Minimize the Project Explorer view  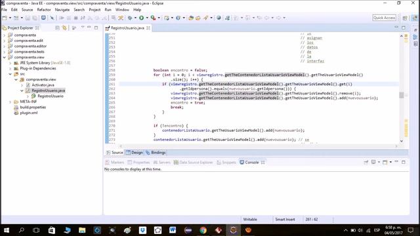click(89, 28)
